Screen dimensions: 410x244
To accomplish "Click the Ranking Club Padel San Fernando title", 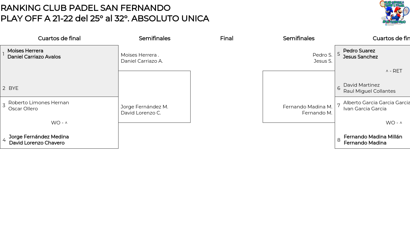I will (x=86, y=8).
